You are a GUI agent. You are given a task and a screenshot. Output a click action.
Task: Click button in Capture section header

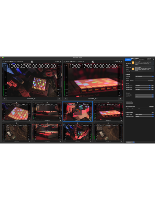tap(153, 113)
